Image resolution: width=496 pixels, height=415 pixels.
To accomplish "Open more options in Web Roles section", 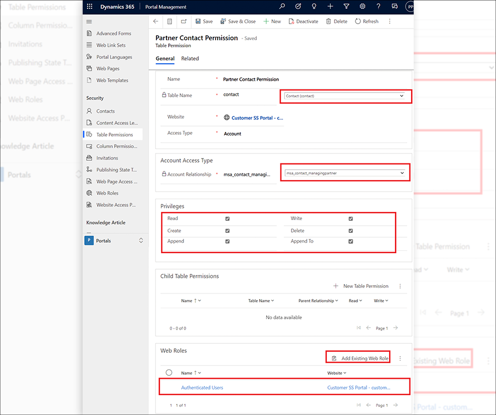I will [400, 358].
